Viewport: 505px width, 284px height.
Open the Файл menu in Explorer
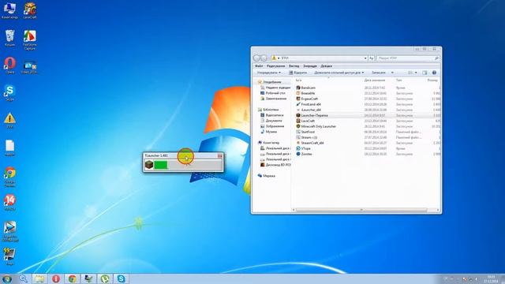[259, 66]
